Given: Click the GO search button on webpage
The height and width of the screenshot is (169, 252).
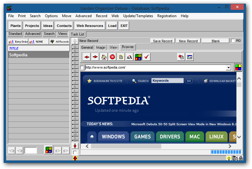Looking at the screenshot, I should (189, 81).
